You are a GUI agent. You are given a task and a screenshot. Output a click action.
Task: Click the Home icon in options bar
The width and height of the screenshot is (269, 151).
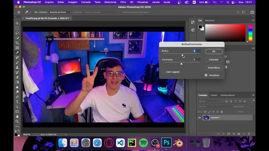tap(18, 12)
